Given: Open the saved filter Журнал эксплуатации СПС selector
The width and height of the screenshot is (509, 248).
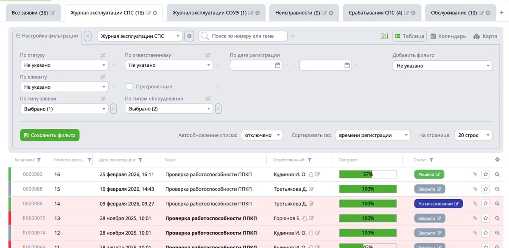Looking at the screenshot, I should tap(140, 36).
